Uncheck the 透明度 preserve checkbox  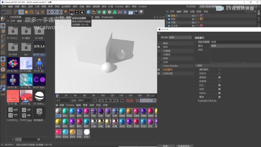[219, 77]
